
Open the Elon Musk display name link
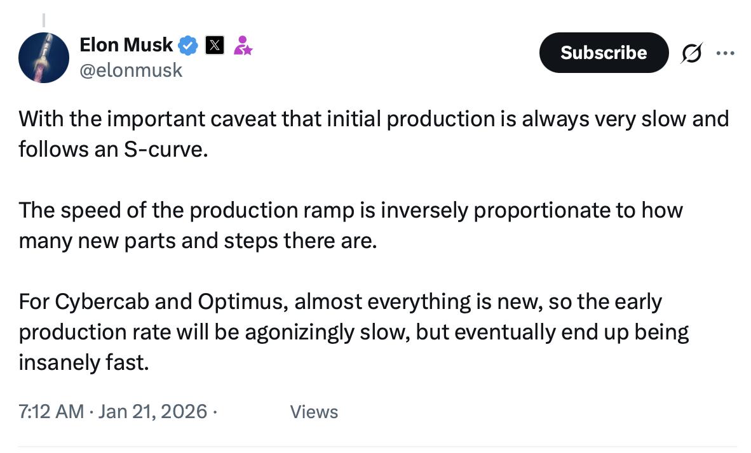click(x=126, y=45)
